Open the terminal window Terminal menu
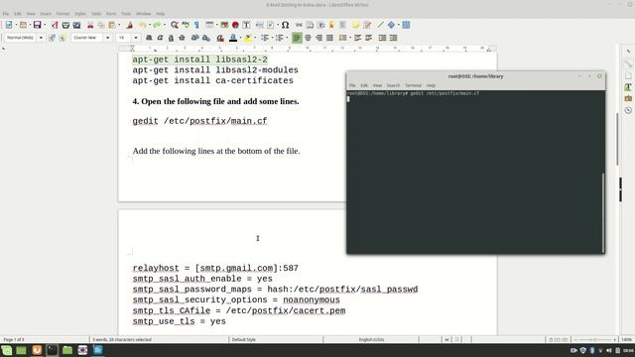The height and width of the screenshot is (357, 635). [x=413, y=85]
